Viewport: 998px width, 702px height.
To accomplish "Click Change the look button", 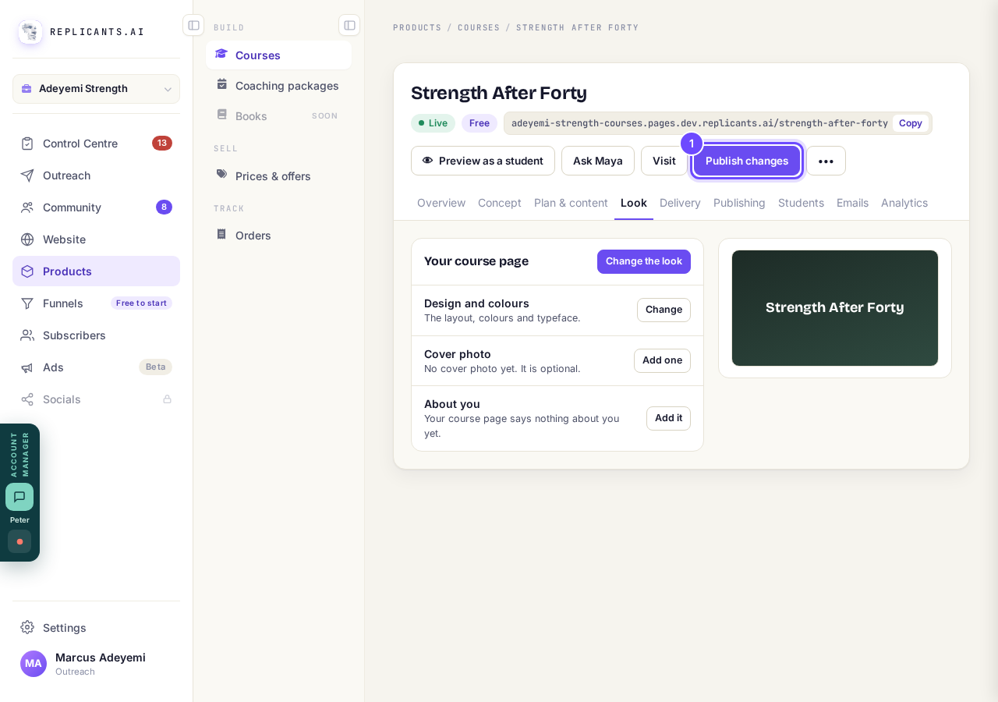I will click(x=644, y=261).
